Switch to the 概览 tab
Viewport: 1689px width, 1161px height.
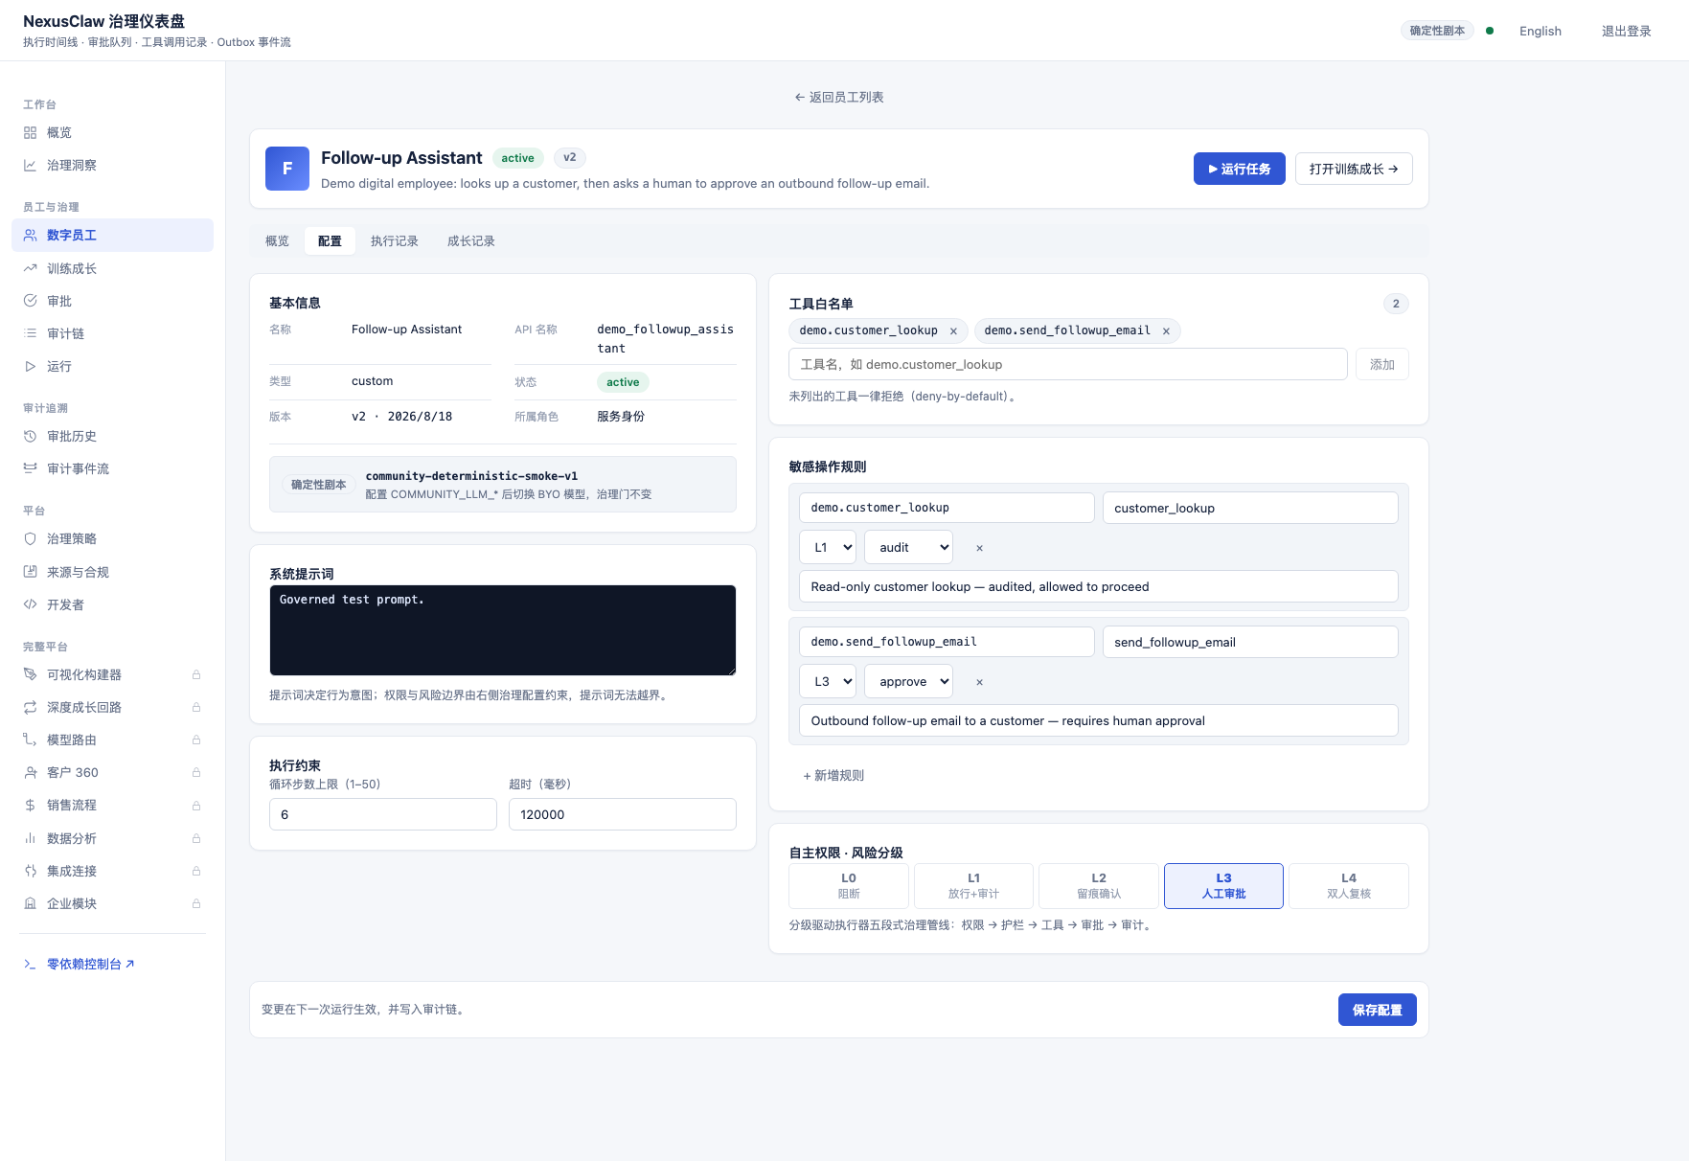(277, 241)
